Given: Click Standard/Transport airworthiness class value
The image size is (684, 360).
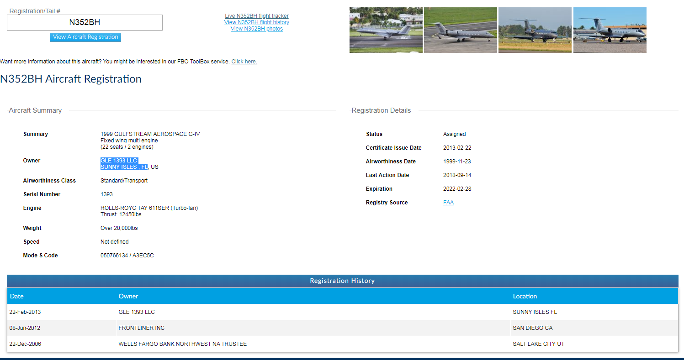Looking at the screenshot, I should coord(124,181).
